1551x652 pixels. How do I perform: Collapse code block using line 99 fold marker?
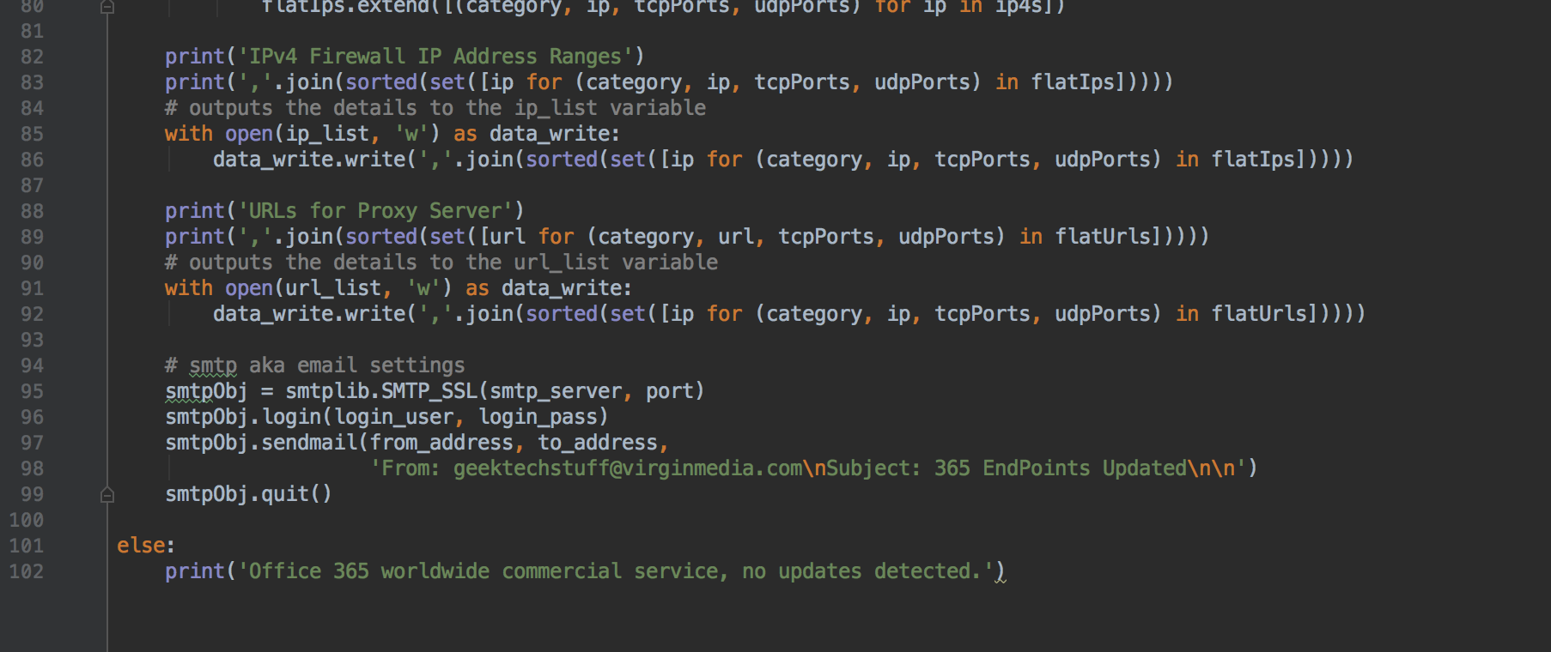107,495
